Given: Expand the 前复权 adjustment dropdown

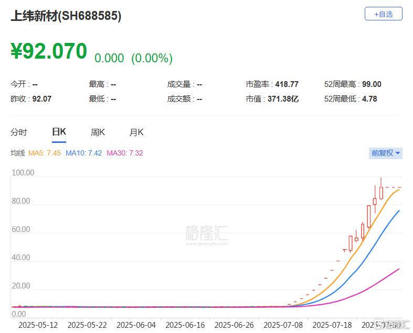Looking at the screenshot, I should tap(386, 153).
